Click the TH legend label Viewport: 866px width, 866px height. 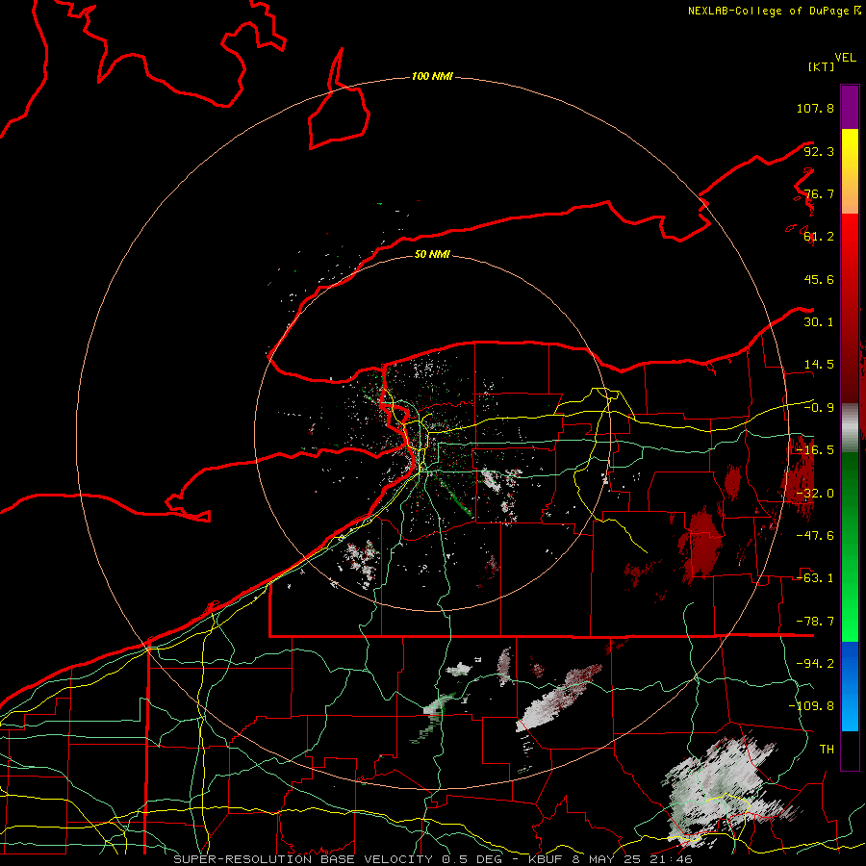click(827, 750)
